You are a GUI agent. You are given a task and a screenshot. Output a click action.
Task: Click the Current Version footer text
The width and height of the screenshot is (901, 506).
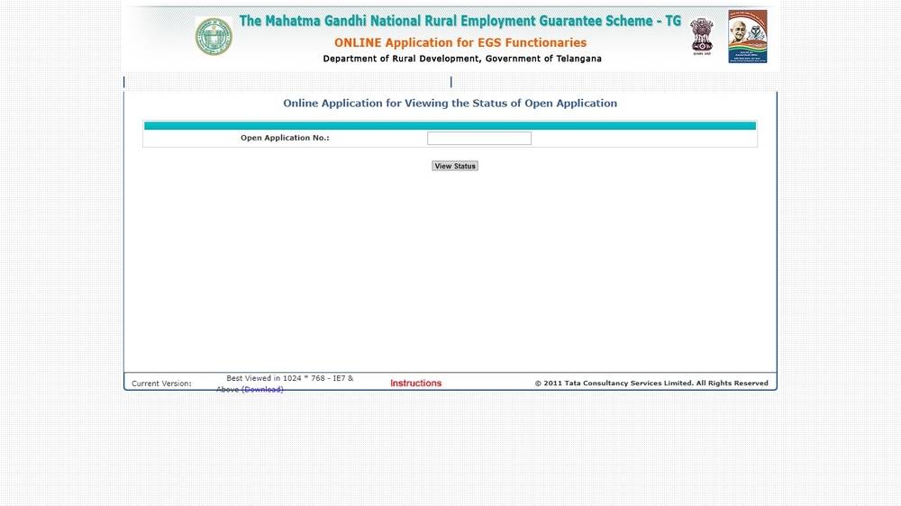[161, 384]
